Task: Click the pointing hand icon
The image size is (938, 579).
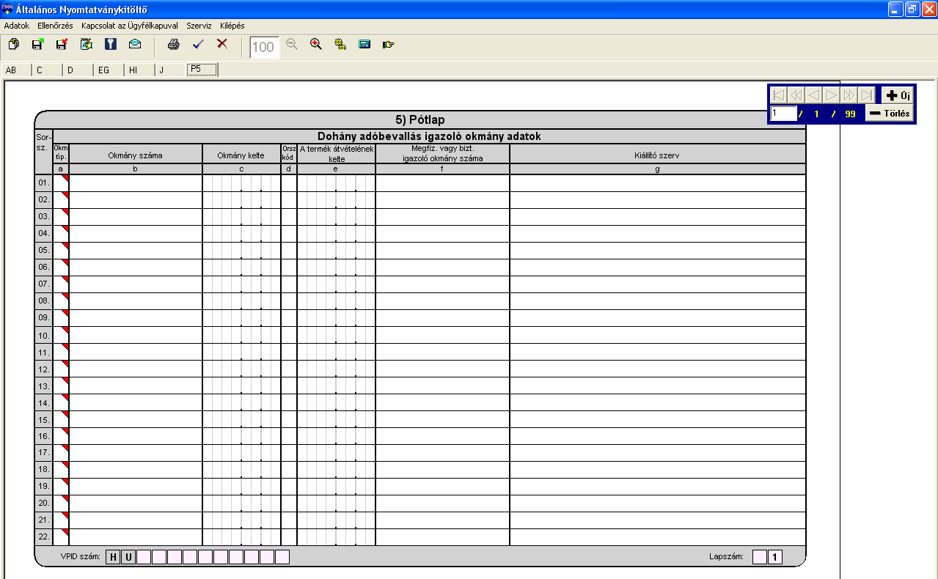Action: pos(389,44)
